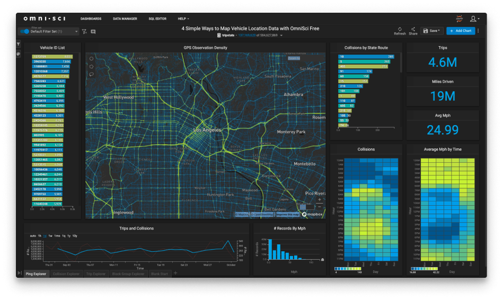This screenshot has height=299, width=503.
Task: Select State Route 405 bar
Action: (363, 66)
